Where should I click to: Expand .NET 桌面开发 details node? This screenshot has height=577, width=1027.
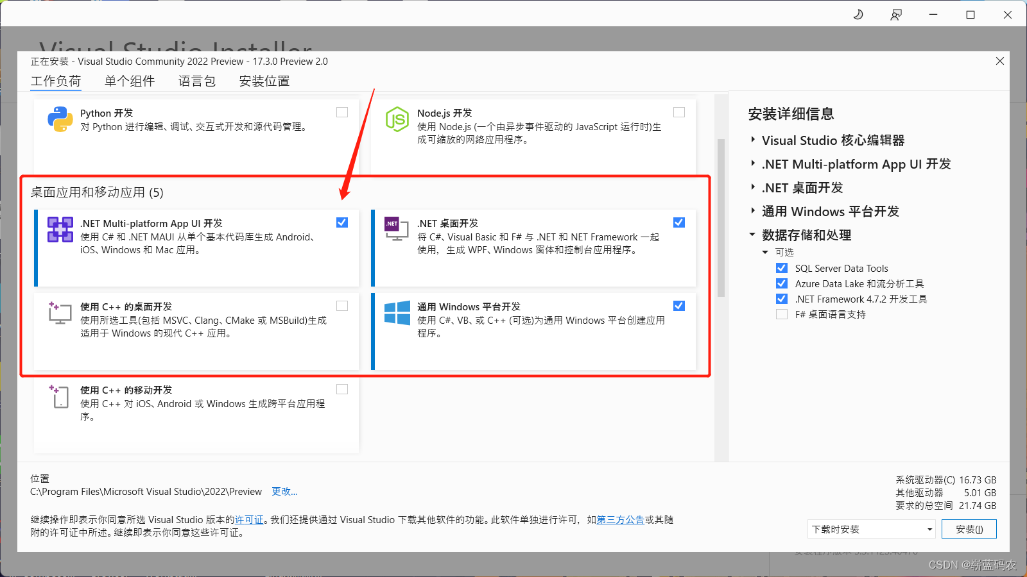(x=753, y=187)
